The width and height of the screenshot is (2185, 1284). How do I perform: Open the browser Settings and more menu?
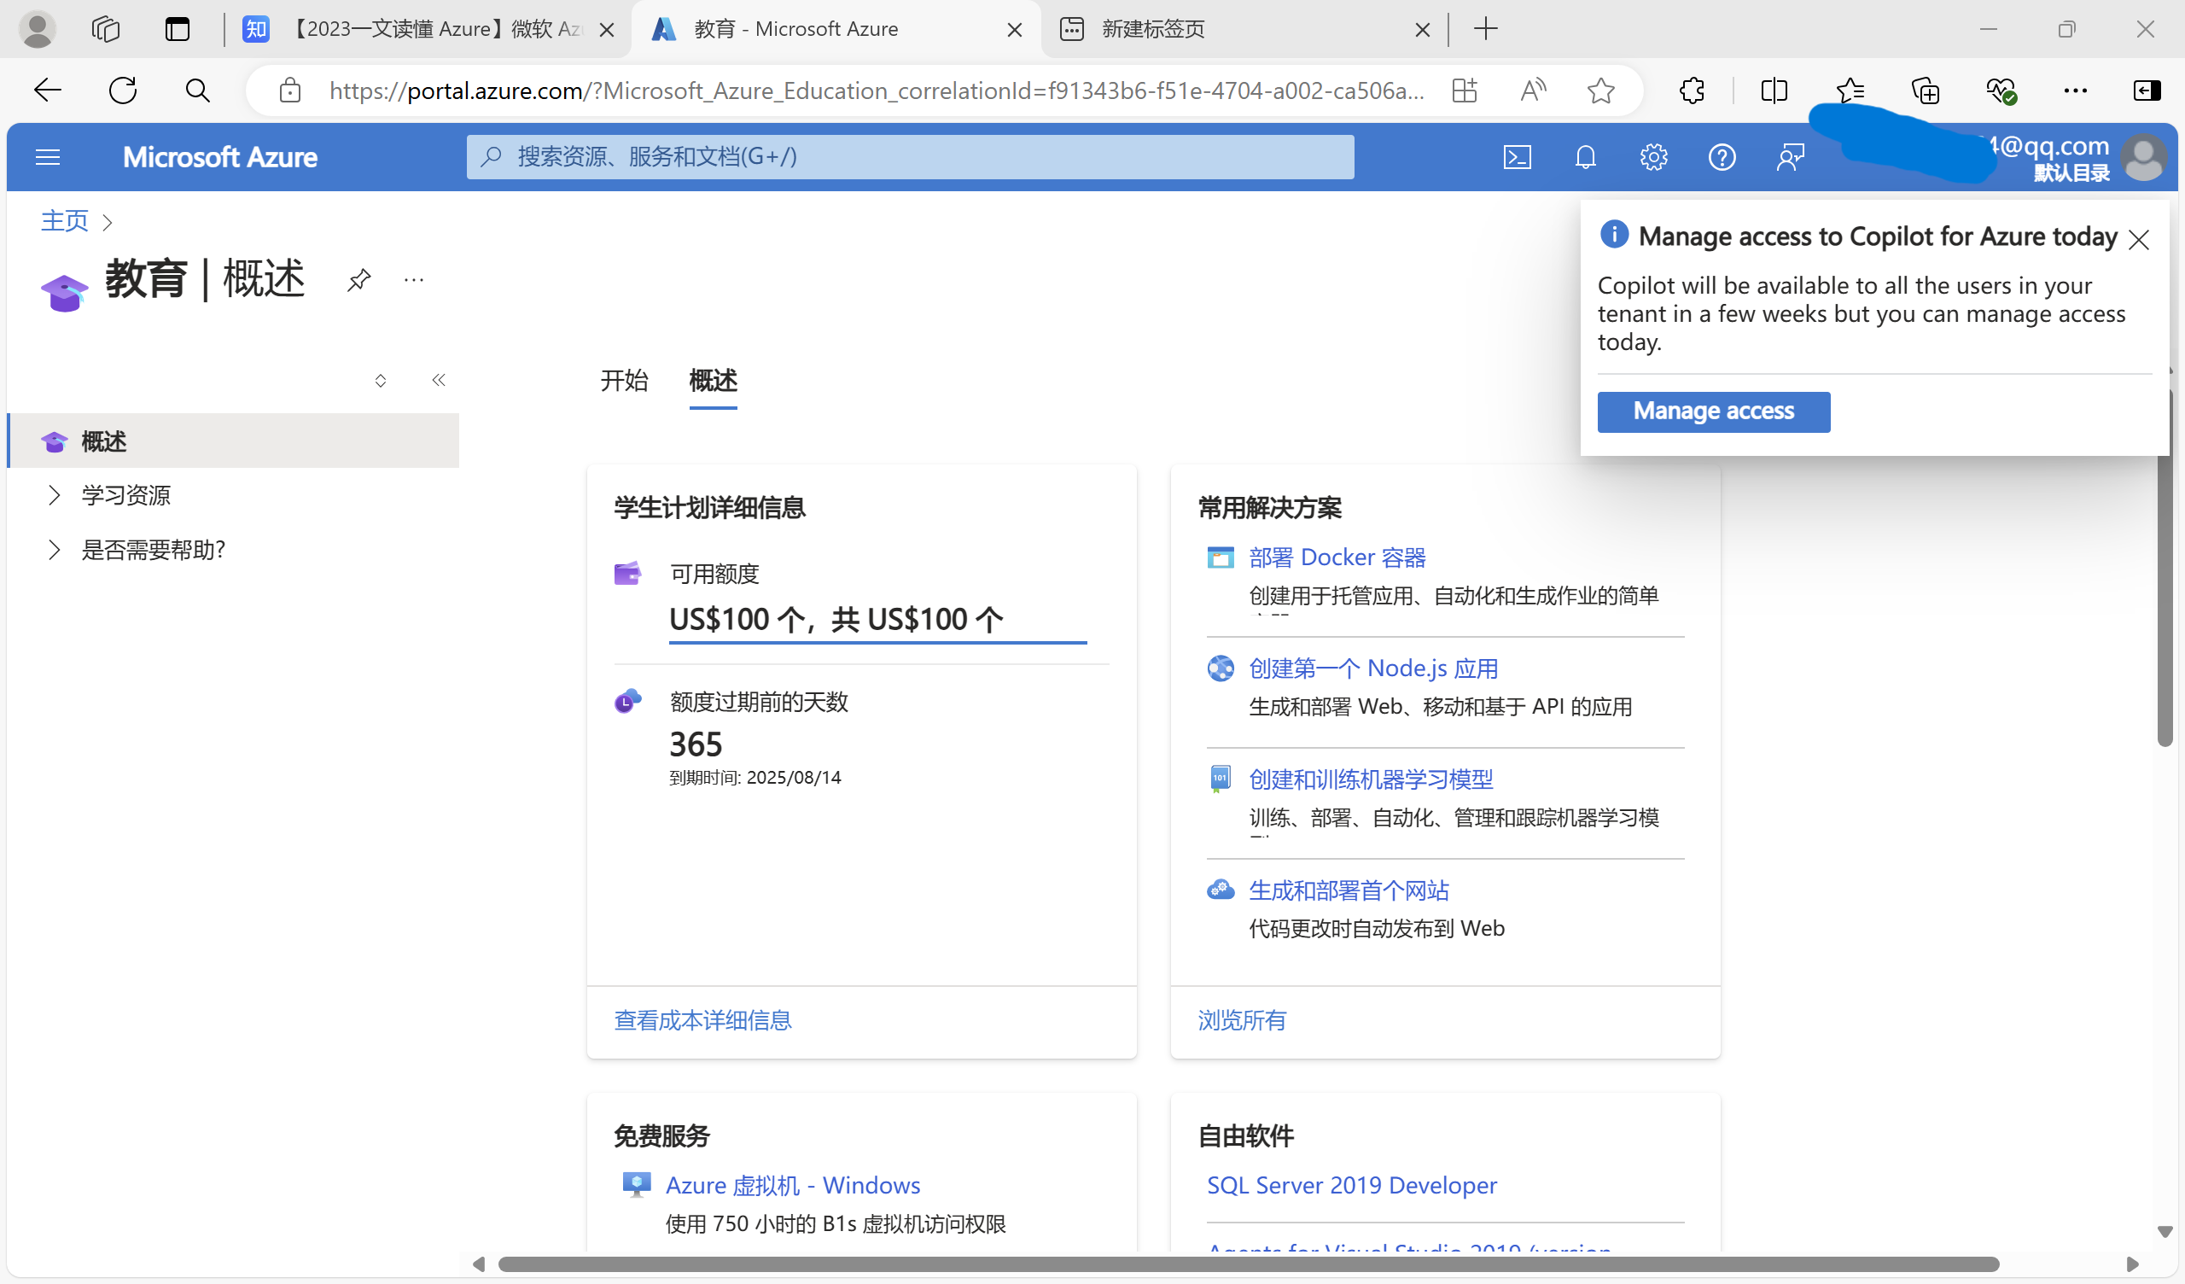click(x=2075, y=90)
